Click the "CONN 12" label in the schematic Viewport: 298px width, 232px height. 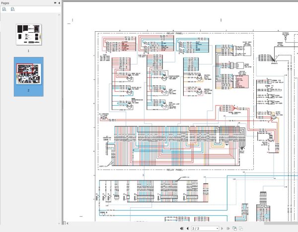tap(276, 81)
